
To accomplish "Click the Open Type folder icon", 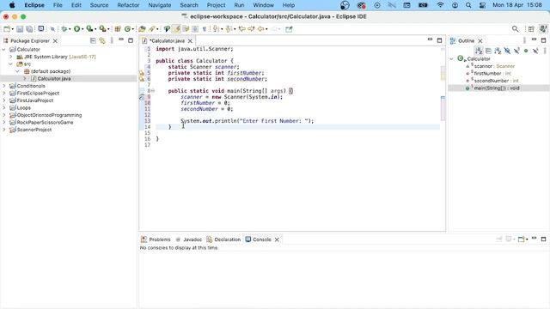I will (x=142, y=29).
